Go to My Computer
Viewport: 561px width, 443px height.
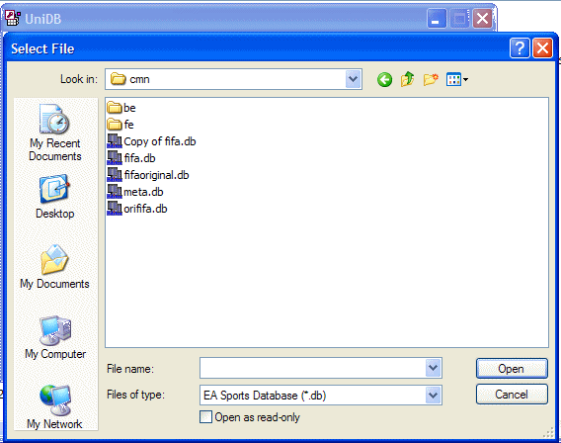pos(55,337)
